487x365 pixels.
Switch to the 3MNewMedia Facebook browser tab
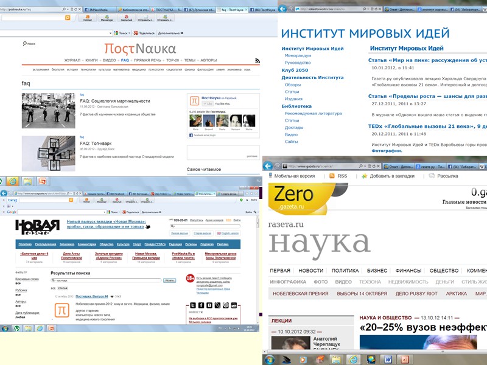point(99,10)
